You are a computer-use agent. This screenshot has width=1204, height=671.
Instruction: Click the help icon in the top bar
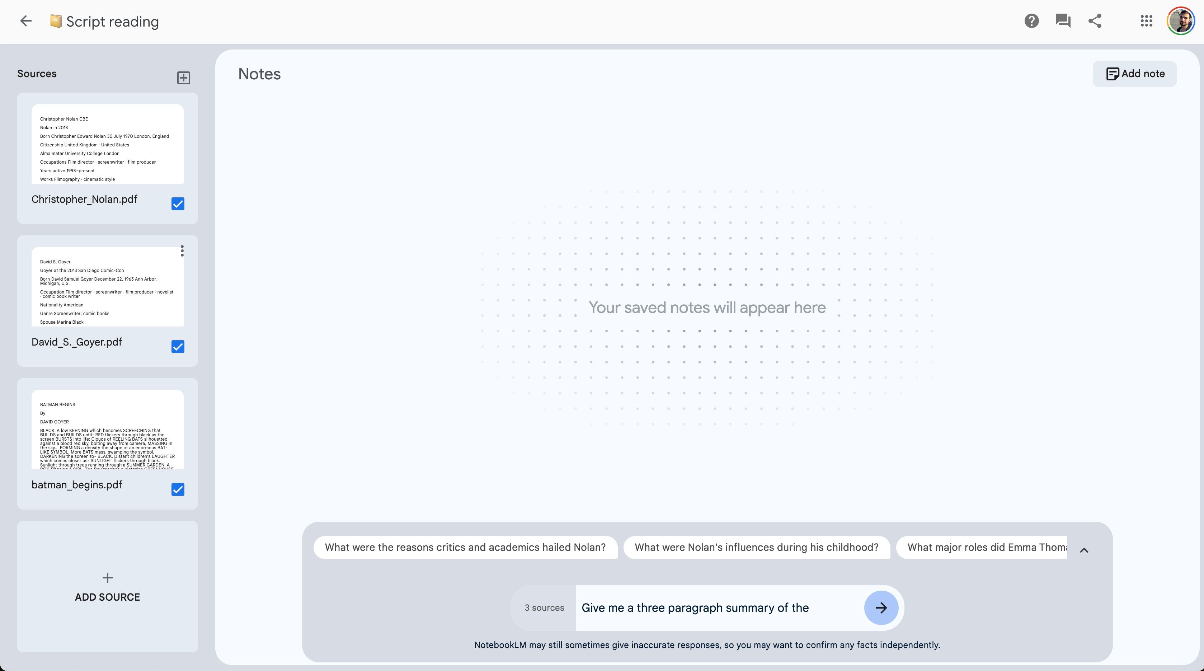[x=1031, y=21]
